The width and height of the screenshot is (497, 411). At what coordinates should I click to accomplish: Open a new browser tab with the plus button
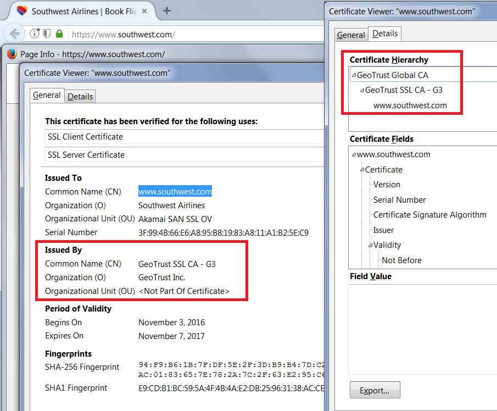[167, 11]
